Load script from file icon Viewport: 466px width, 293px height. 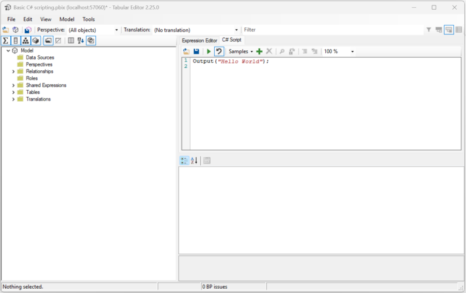tap(186, 51)
